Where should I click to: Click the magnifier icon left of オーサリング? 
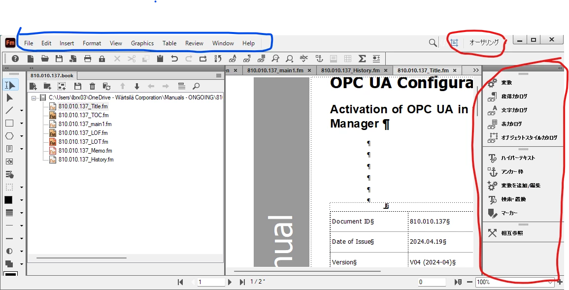tap(433, 43)
